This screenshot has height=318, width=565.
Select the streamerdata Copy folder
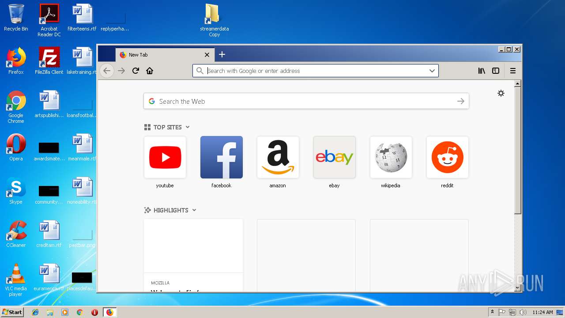(214, 20)
